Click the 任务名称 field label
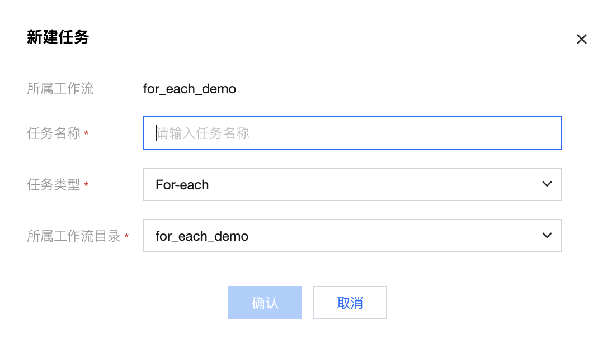Viewport: 612px width, 344px height. click(54, 133)
